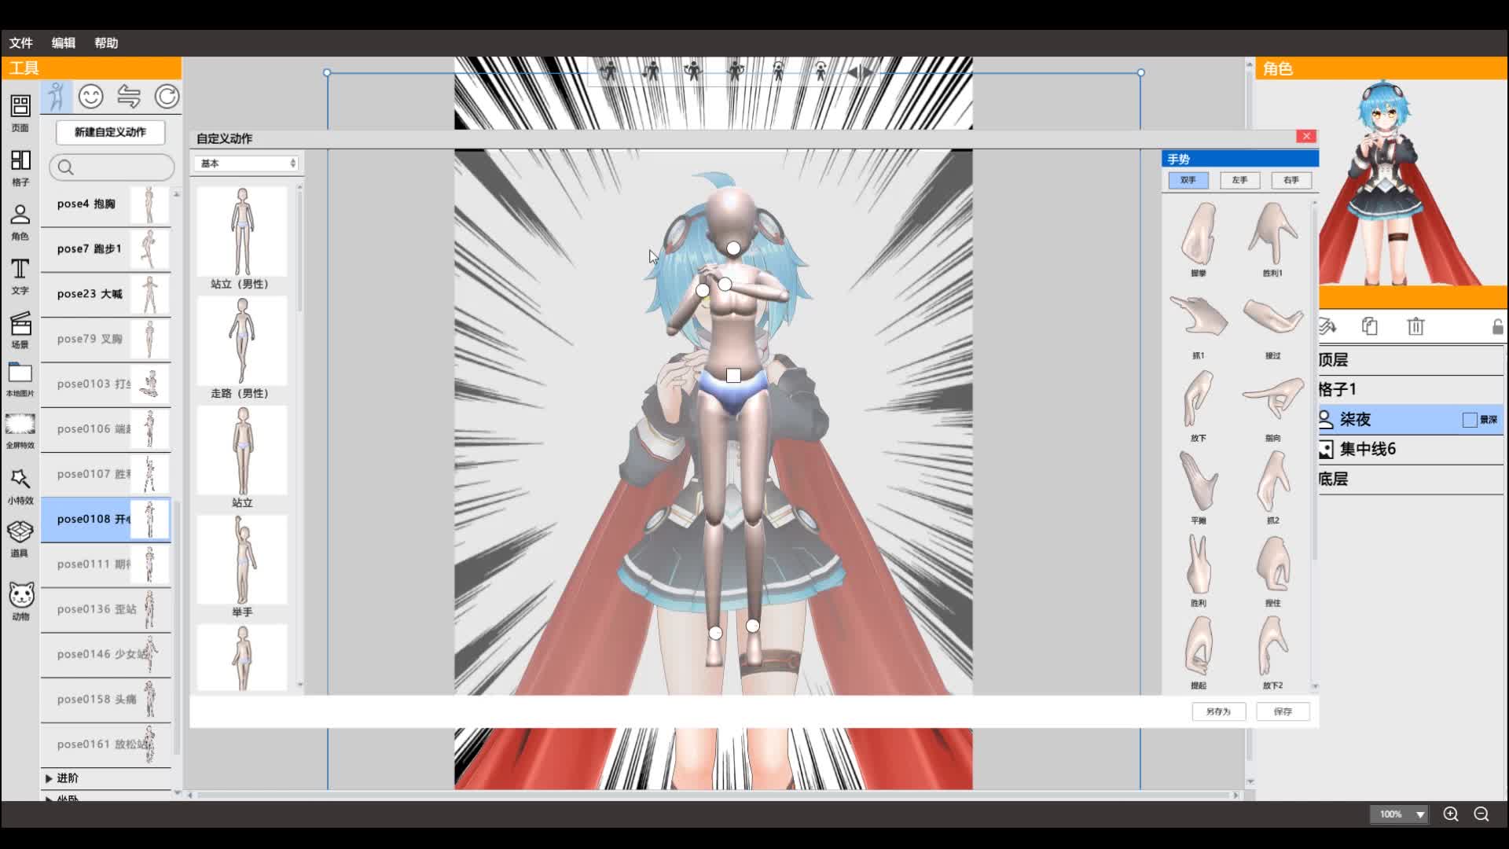Open the 编辑 menu
Screen dimensions: 1509x849
tap(64, 43)
